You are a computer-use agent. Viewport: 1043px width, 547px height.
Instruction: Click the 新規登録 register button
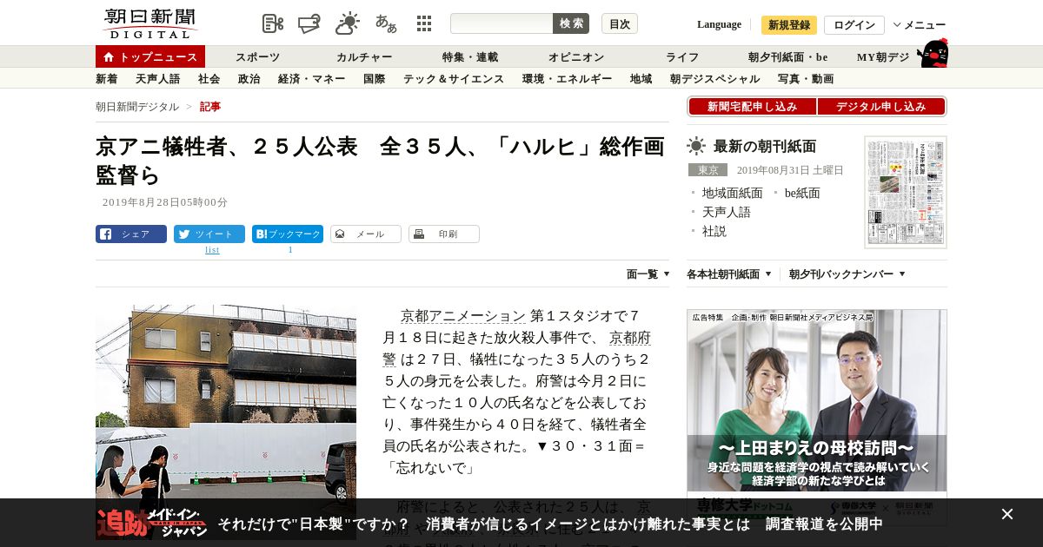(789, 25)
